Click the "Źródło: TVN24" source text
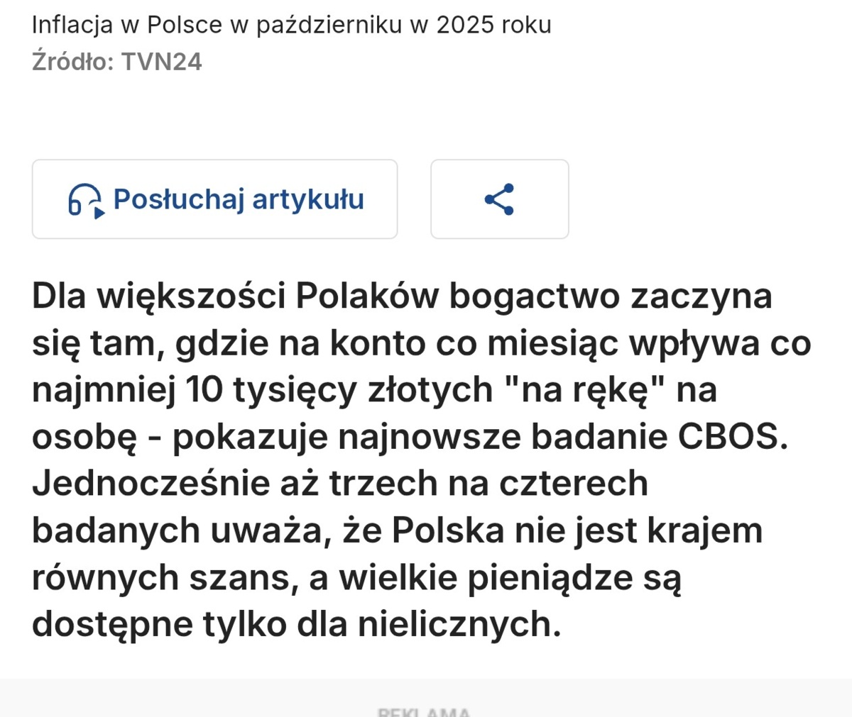This screenshot has width=852, height=717. [x=117, y=62]
